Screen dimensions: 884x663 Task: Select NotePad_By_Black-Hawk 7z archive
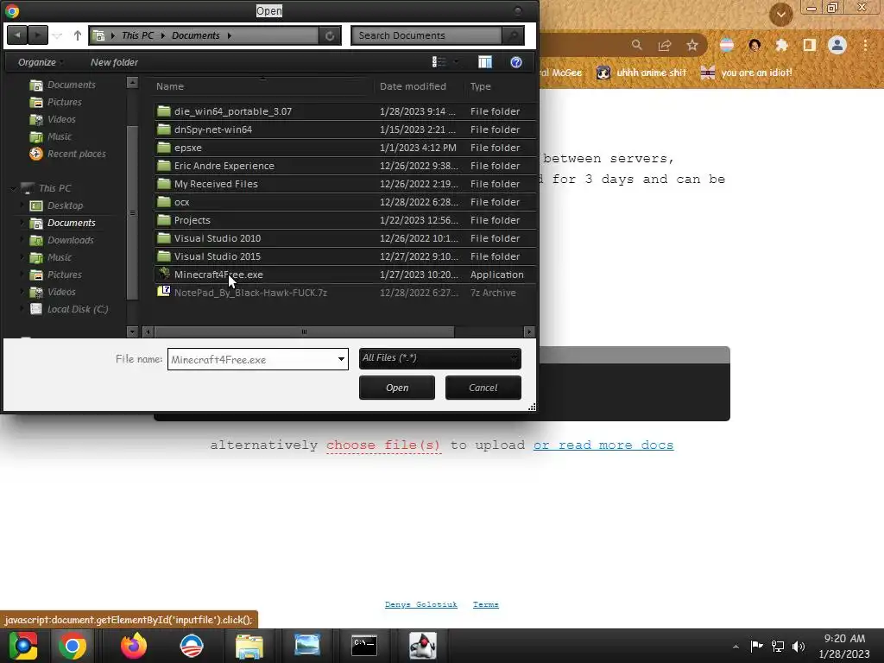(345, 293)
